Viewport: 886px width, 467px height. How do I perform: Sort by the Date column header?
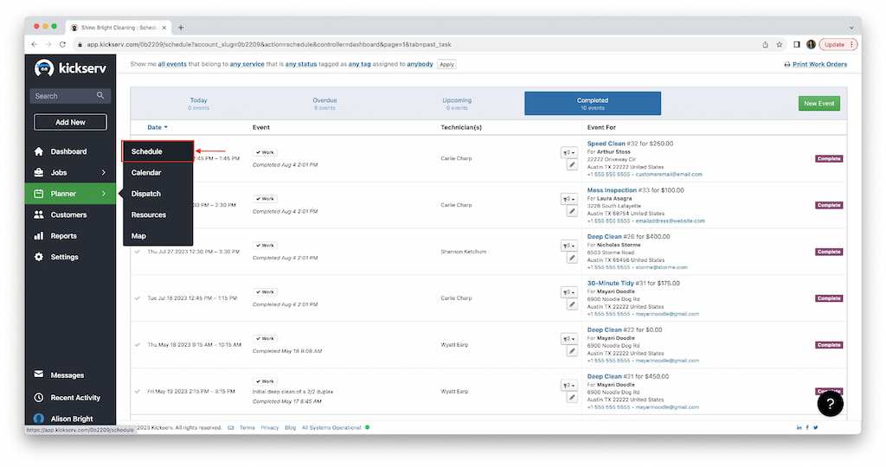coord(157,128)
